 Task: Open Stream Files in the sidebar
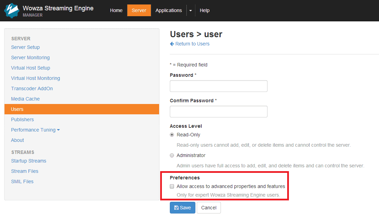[x=25, y=171]
